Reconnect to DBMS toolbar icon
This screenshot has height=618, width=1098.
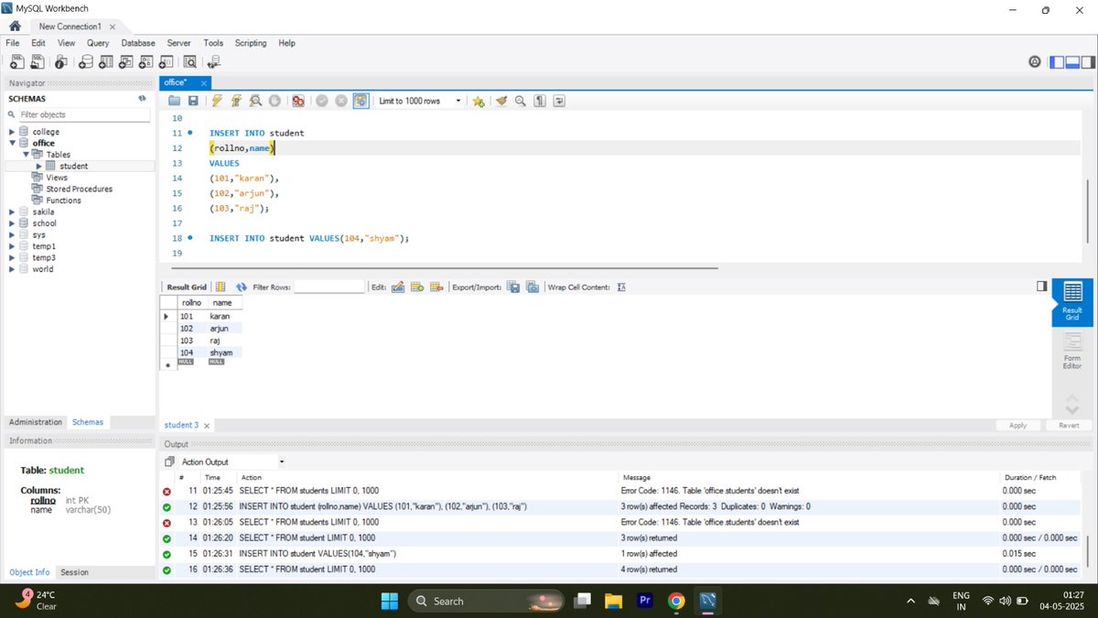pos(214,61)
